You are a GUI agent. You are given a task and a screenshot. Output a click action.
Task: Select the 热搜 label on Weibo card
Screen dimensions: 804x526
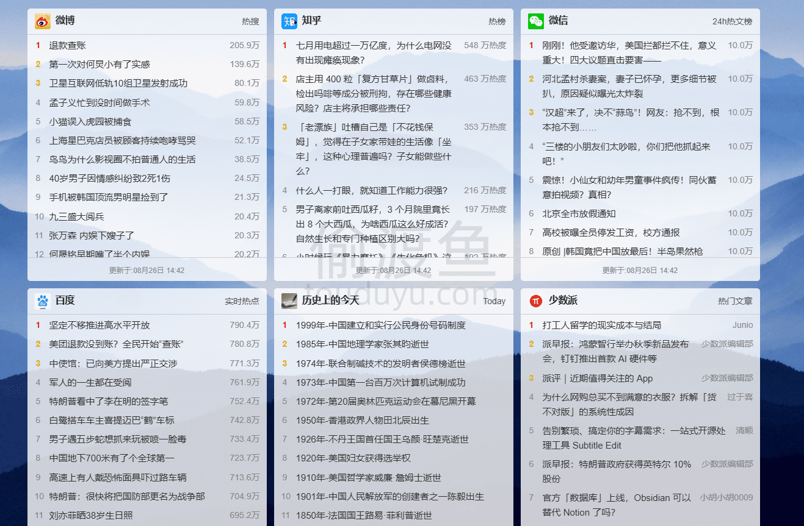pos(250,21)
